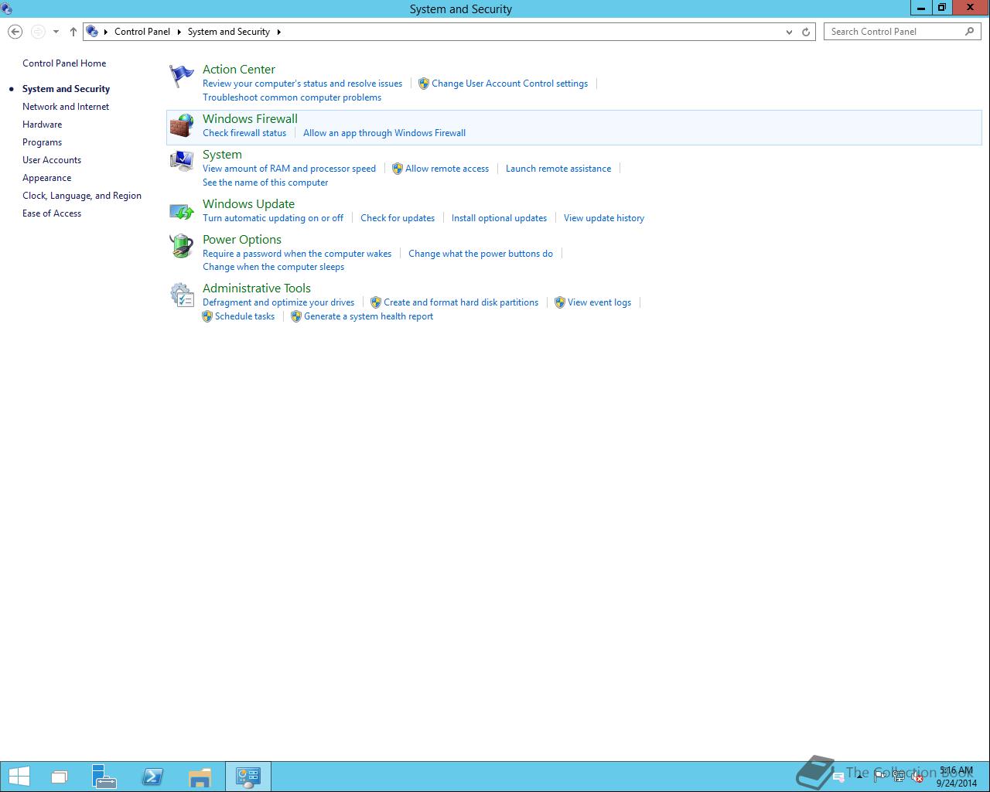Open Ease of Access category

point(52,213)
